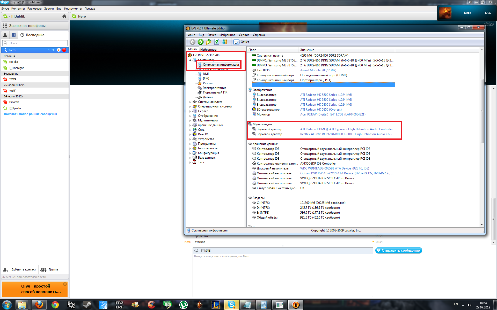Click Показать более ранние сообщения link
497x310 pixels.
tap(30, 114)
